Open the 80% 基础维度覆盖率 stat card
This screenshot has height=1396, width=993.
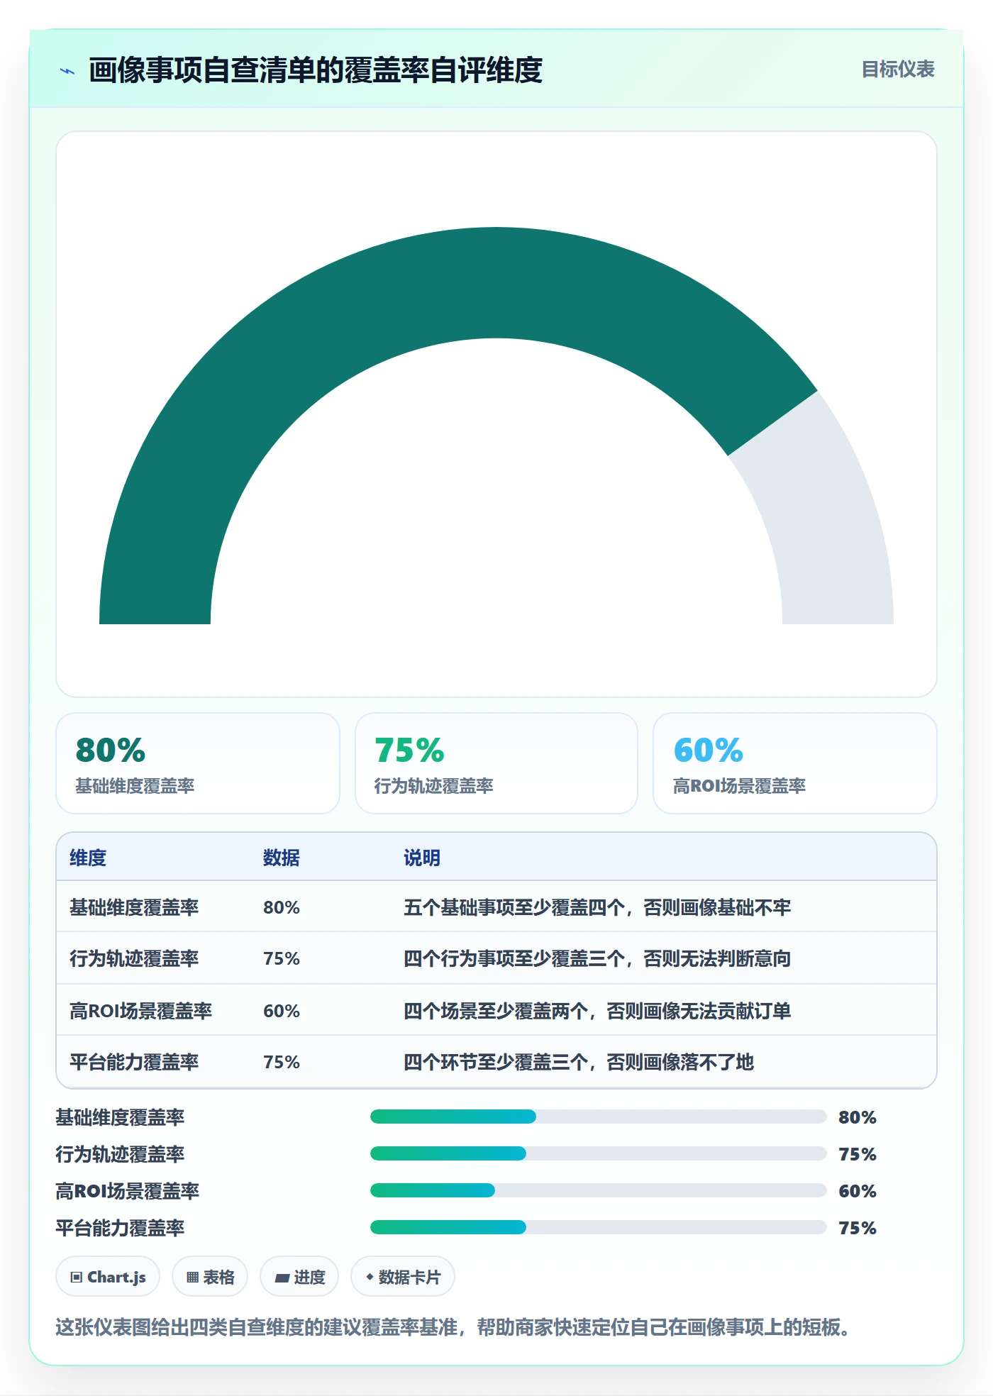[x=198, y=763]
